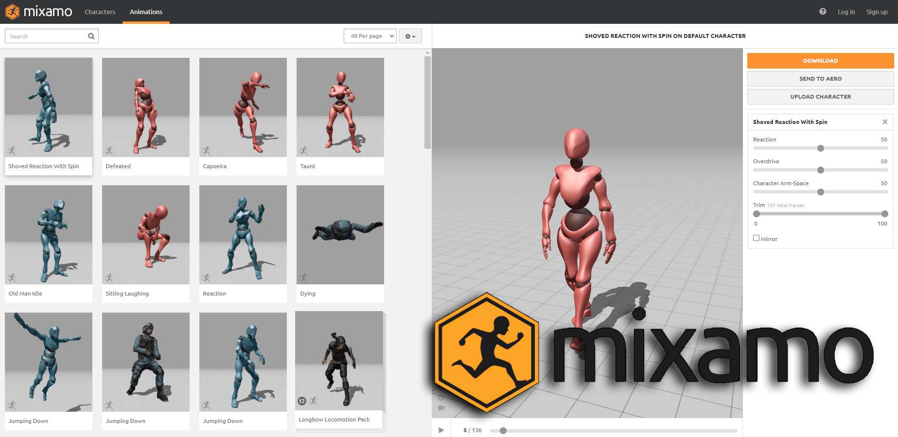
Task: Open the gear settings dropdown
Action: 410,36
